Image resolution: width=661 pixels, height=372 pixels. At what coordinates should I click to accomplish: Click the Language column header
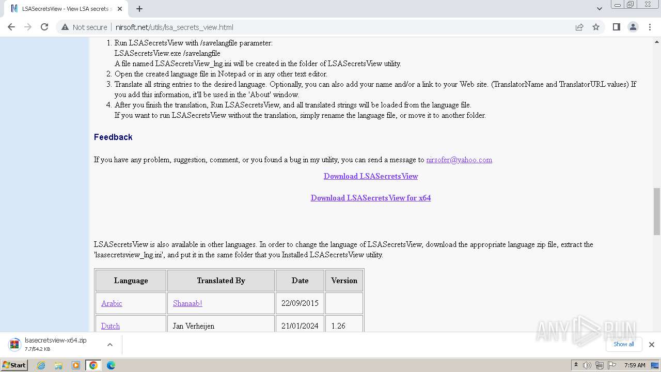pyautogui.click(x=131, y=281)
